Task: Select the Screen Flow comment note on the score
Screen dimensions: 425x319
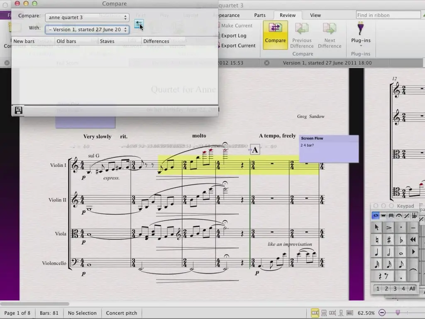Action: [x=329, y=149]
